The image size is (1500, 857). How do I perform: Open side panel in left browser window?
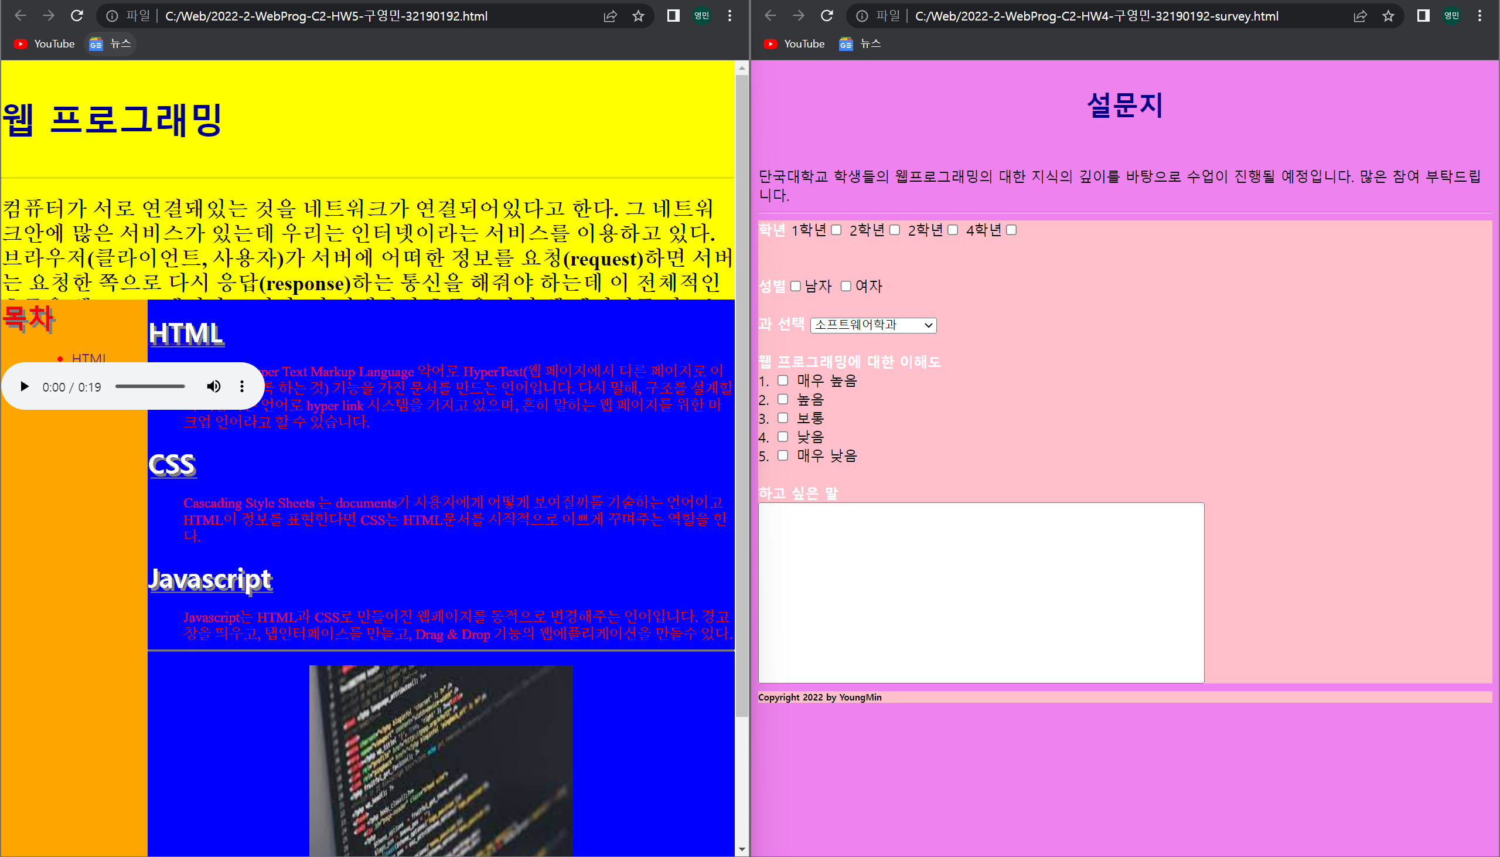click(x=673, y=16)
